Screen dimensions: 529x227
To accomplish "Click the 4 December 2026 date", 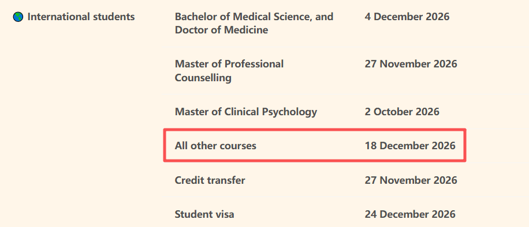I will pyautogui.click(x=407, y=17).
